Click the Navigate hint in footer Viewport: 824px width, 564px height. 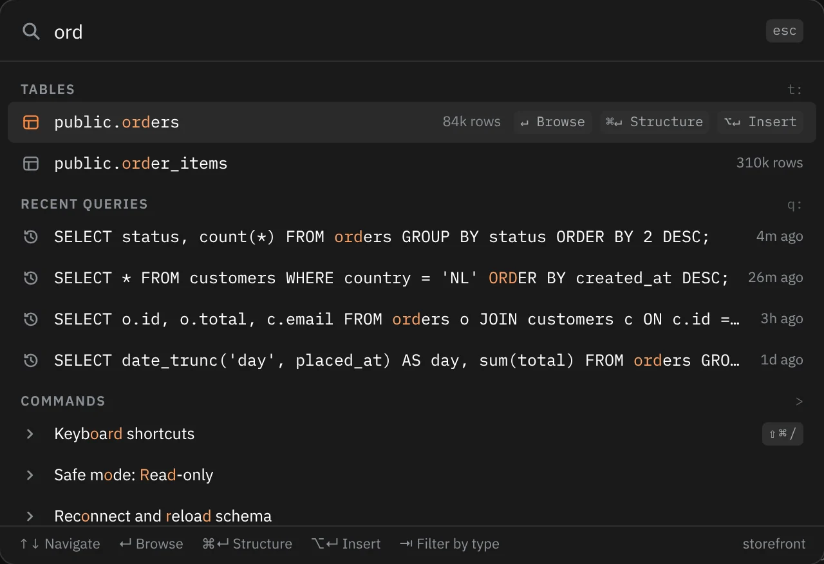[60, 544]
